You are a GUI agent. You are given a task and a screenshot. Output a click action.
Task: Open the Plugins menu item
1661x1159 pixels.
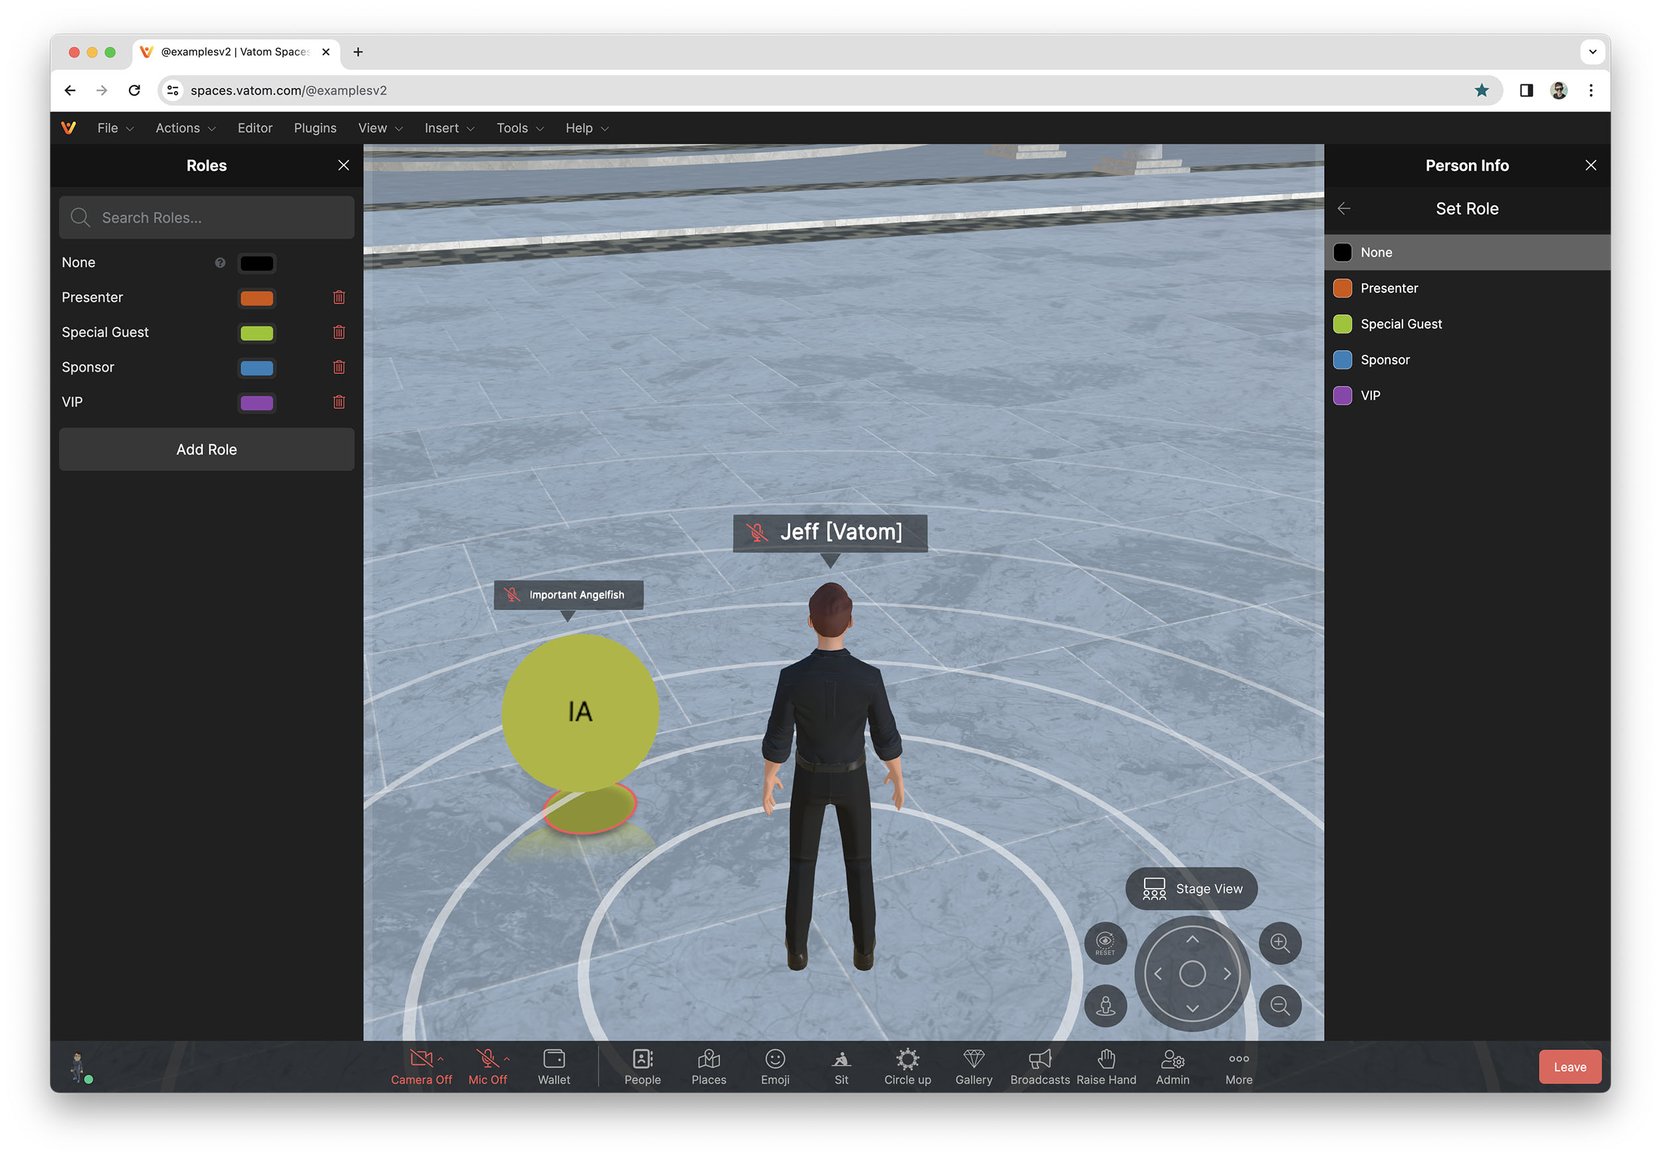click(x=315, y=128)
